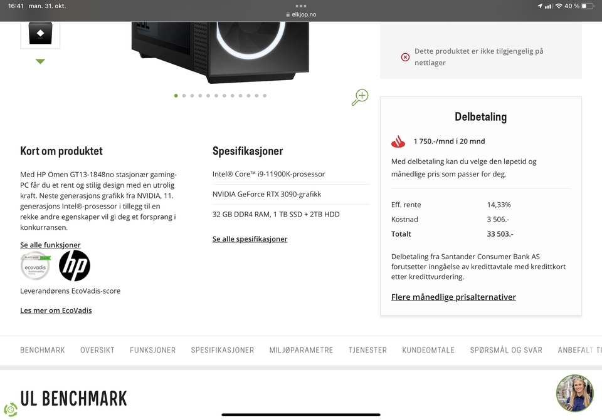
Task: Go to the MILJØPARAMETRE tab
Action: [x=301, y=350]
